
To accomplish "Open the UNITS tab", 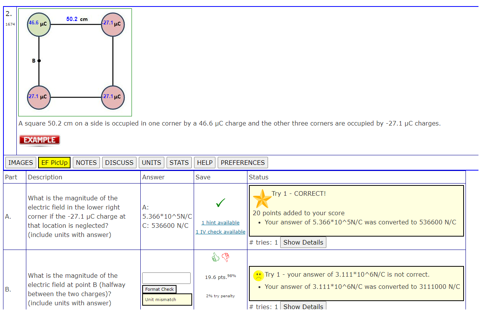I will pyautogui.click(x=151, y=162).
